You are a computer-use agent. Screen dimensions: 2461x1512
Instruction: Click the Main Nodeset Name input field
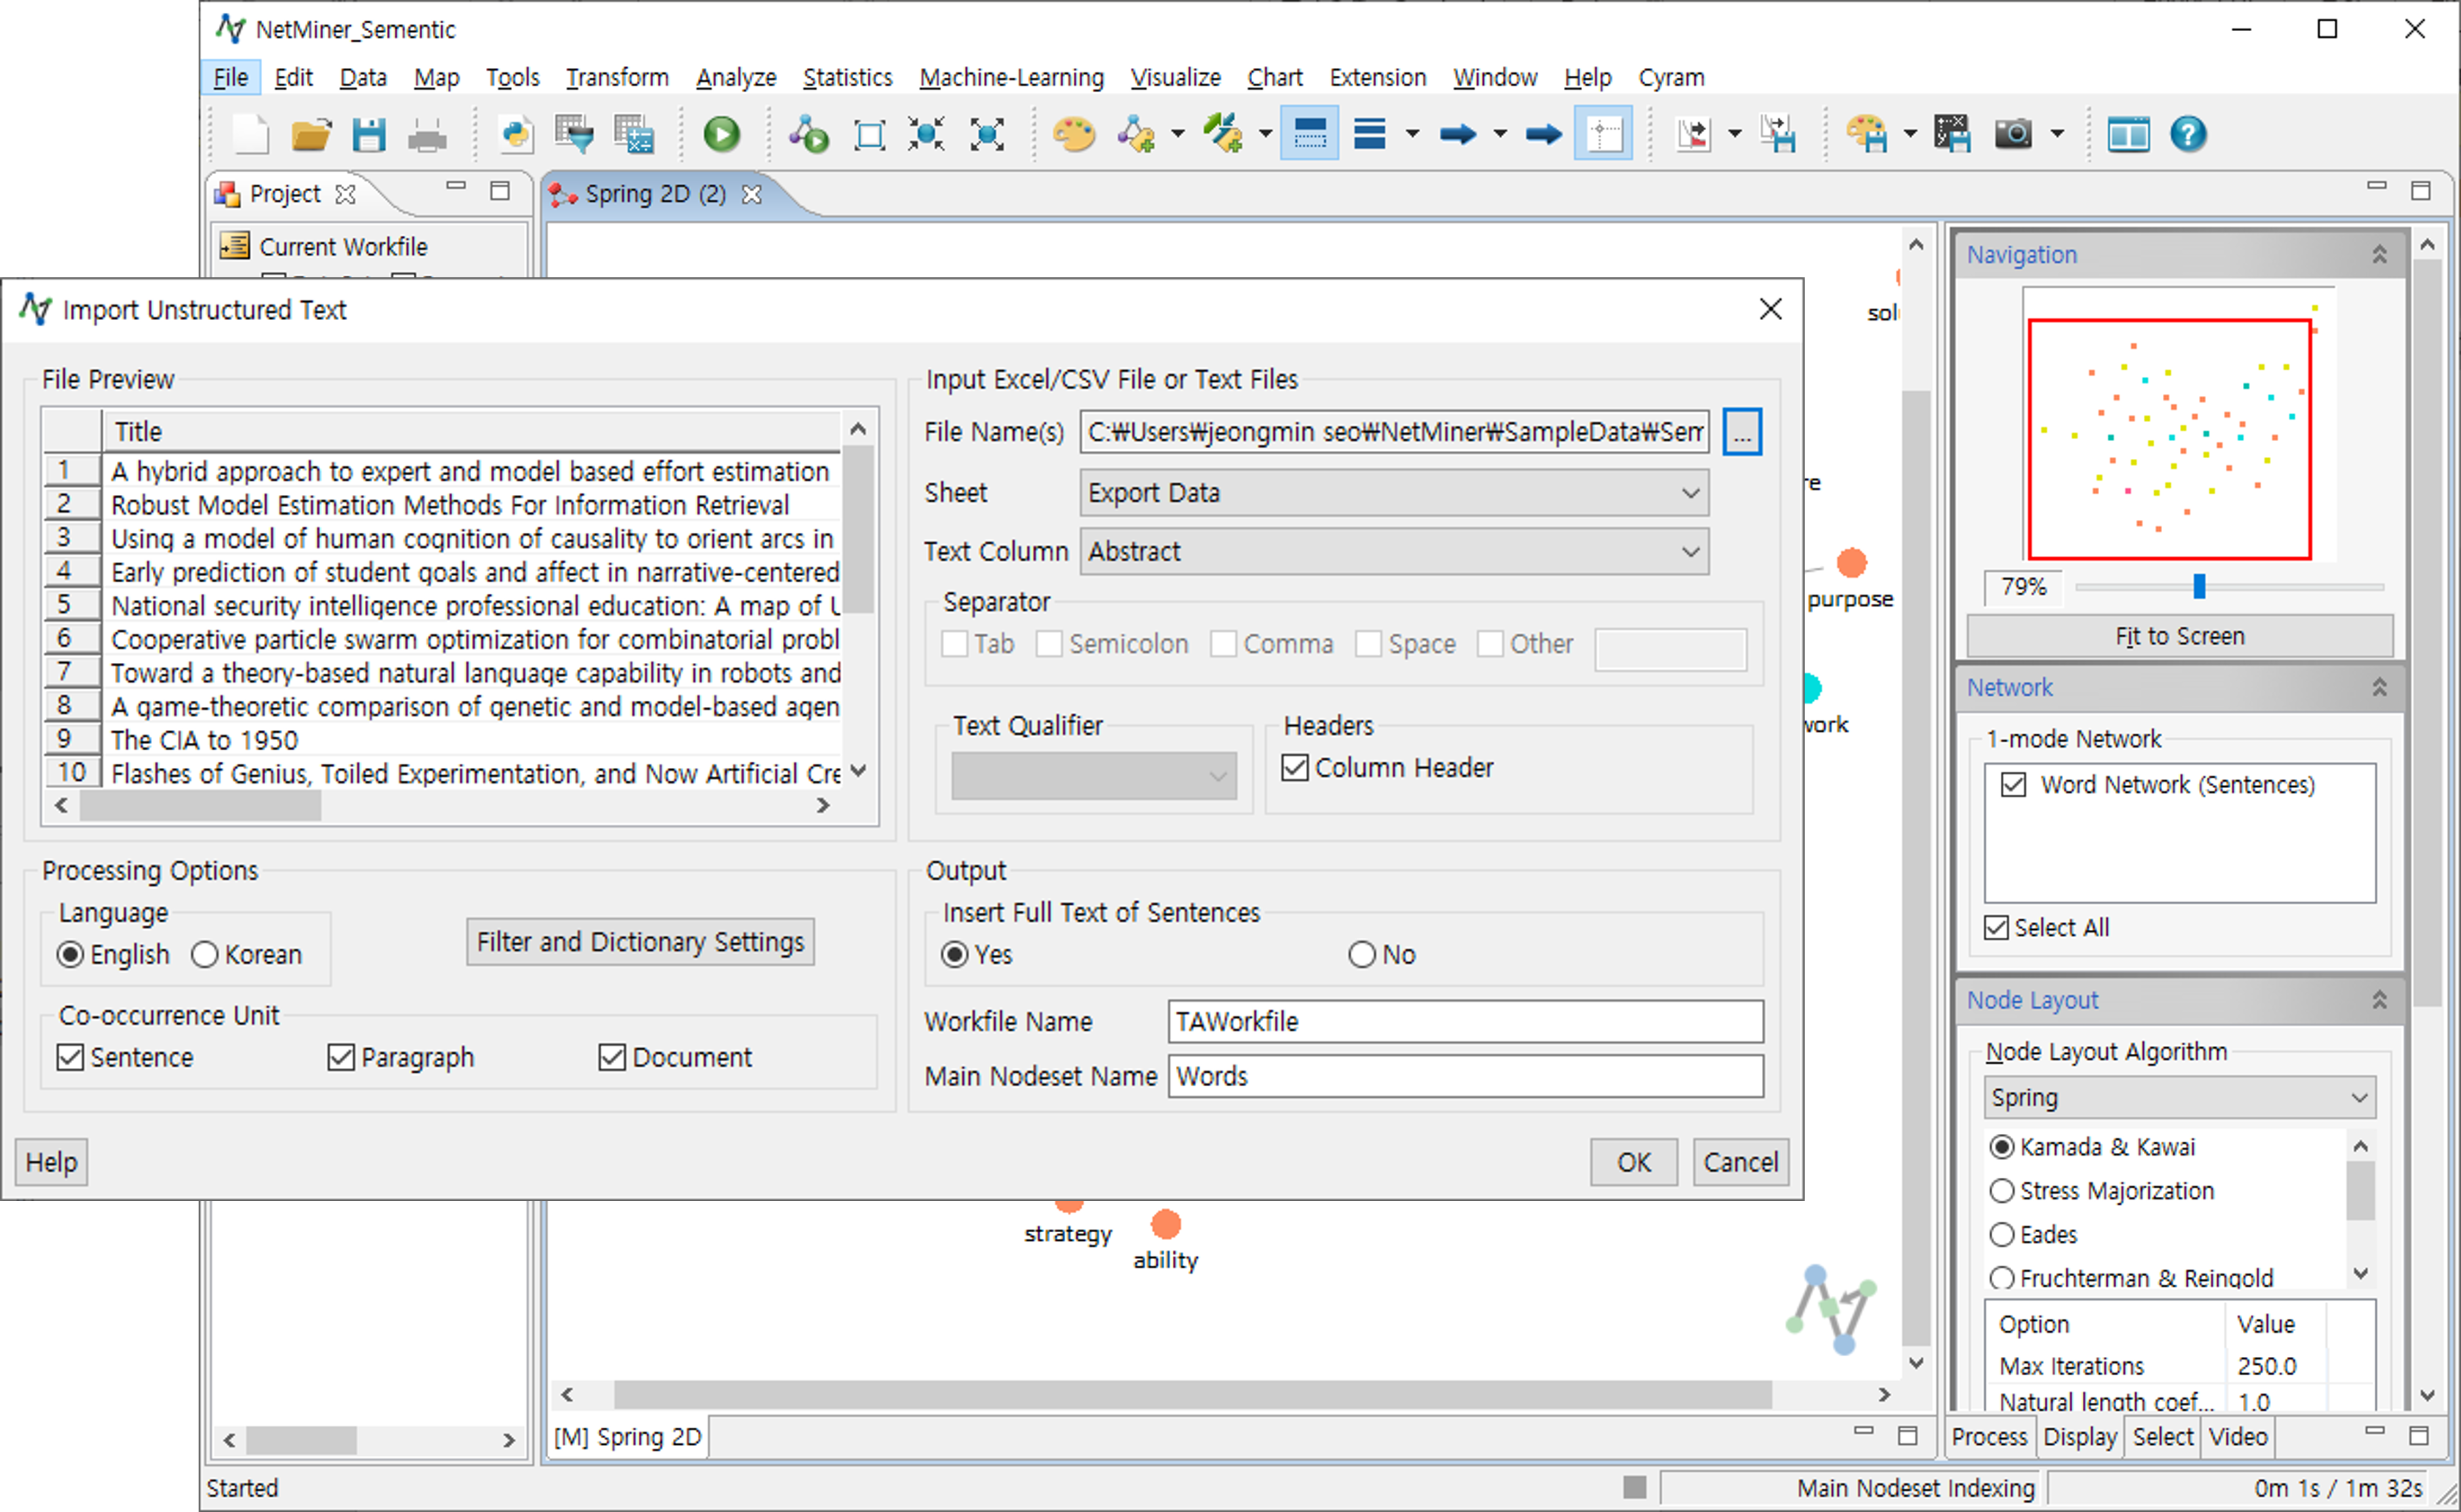click(1465, 1076)
